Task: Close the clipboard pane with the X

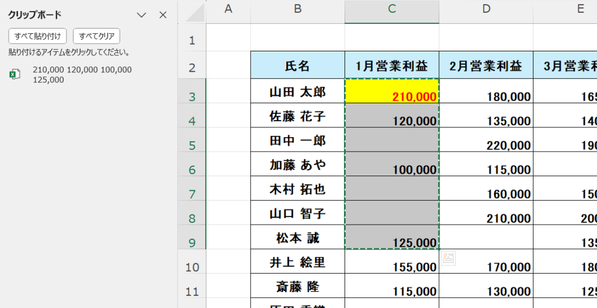Action: pyautogui.click(x=163, y=15)
